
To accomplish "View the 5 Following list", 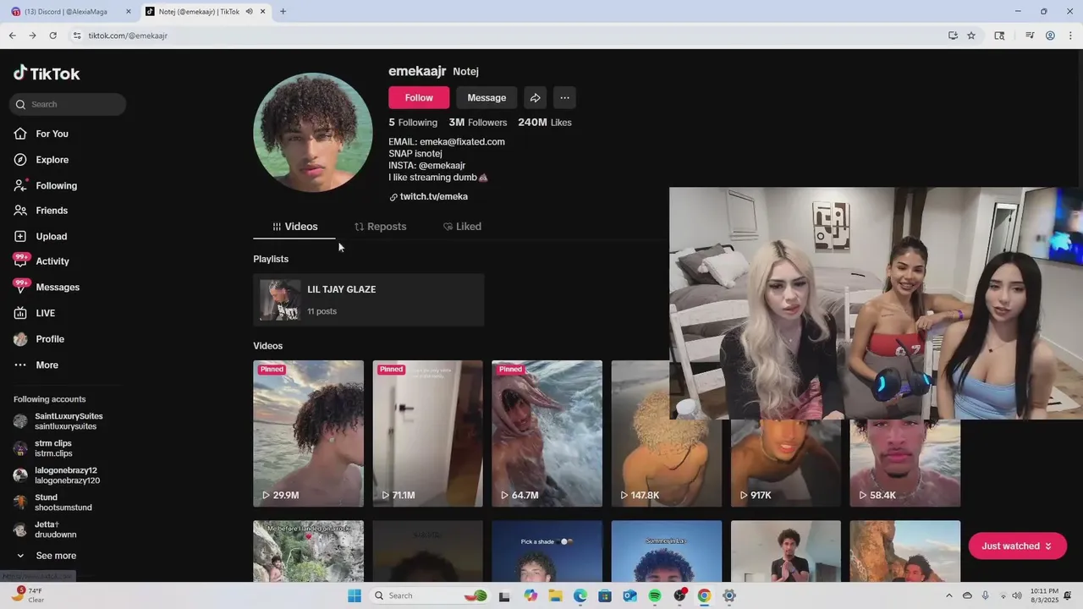I will point(413,123).
